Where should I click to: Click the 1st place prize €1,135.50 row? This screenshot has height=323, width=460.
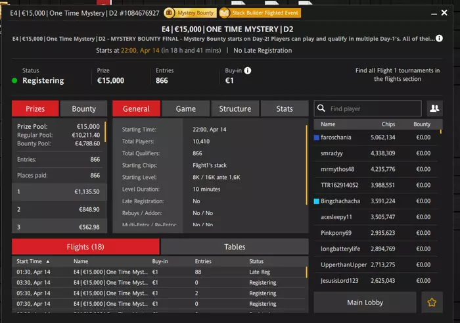(58, 191)
